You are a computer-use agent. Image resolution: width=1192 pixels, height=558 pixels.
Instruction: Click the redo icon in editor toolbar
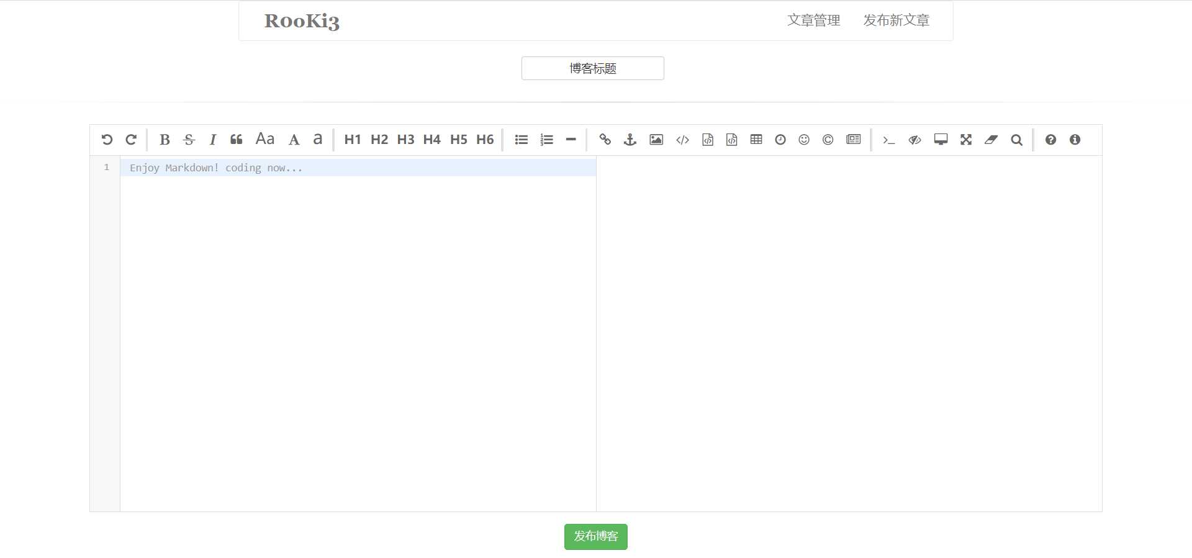[131, 140]
